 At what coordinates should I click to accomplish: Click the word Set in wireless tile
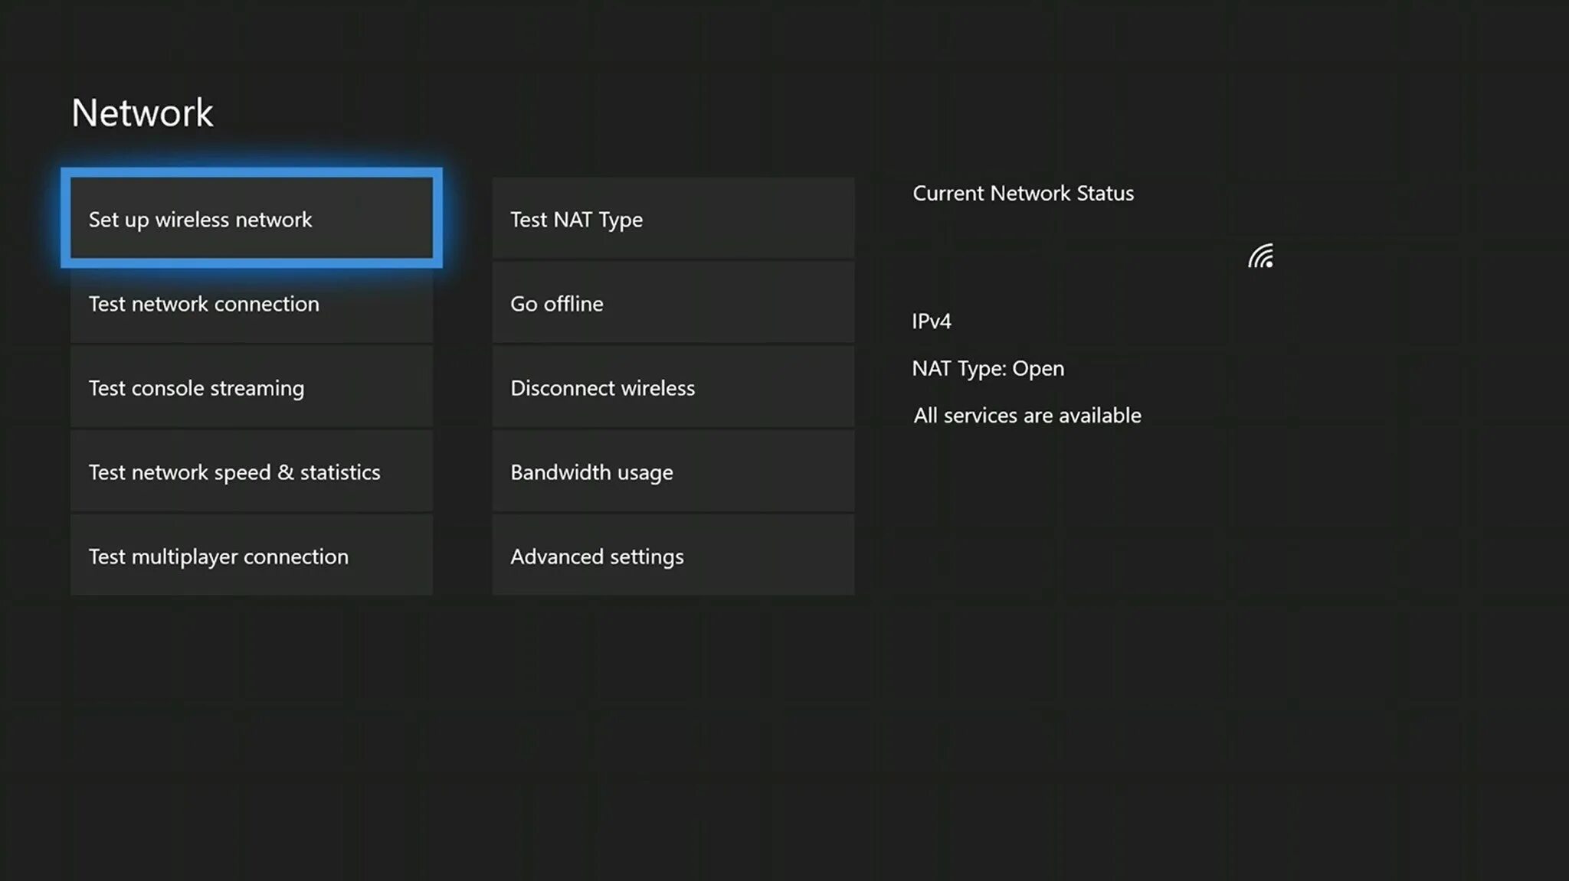(103, 220)
